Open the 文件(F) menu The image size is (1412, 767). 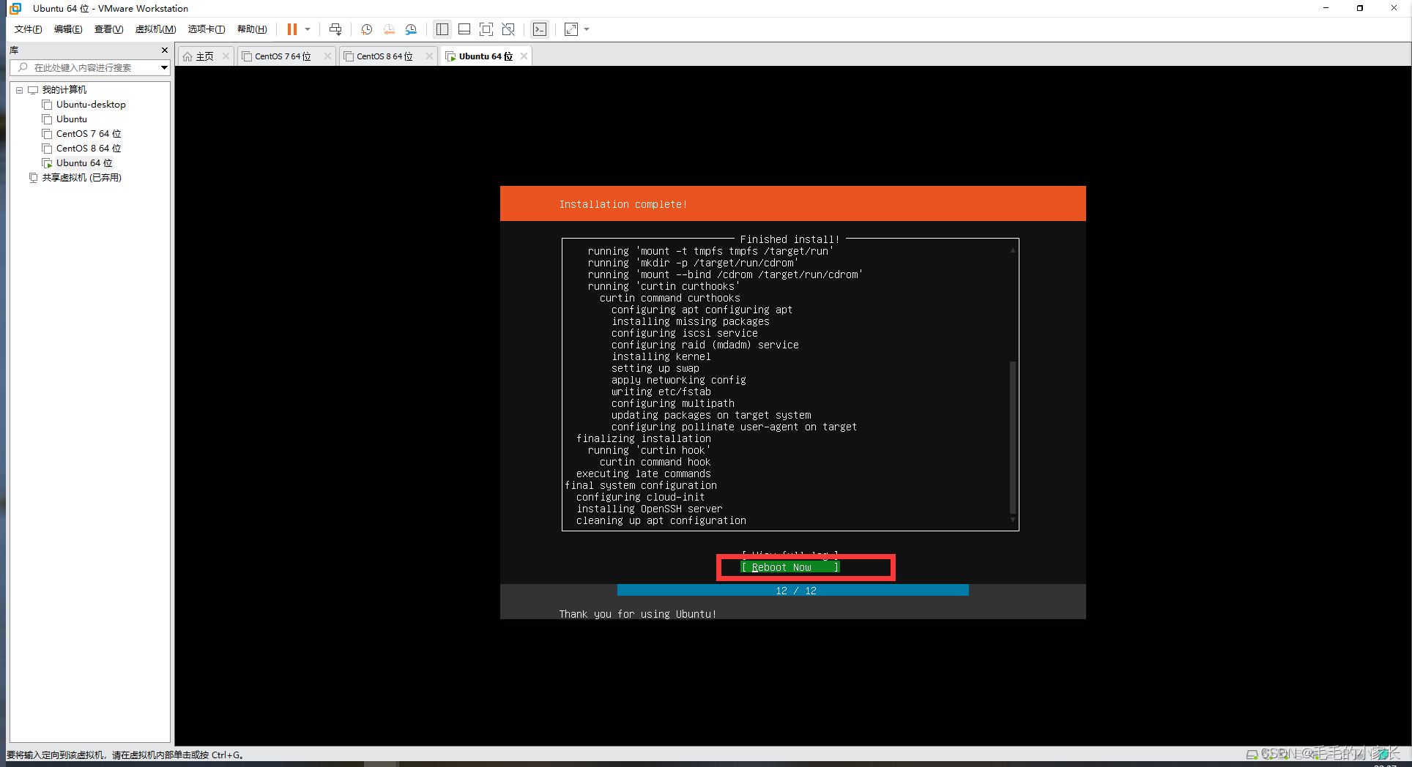(x=29, y=29)
